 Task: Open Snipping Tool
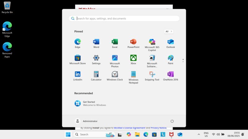[152, 76]
